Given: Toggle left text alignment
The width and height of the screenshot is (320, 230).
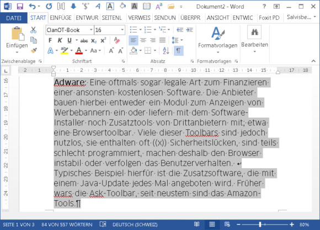Looking at the screenshot, I should coord(134,40).
